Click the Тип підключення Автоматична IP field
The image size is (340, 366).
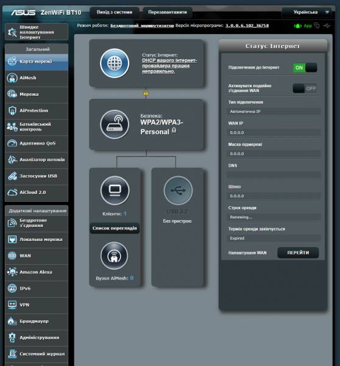tap(274, 112)
